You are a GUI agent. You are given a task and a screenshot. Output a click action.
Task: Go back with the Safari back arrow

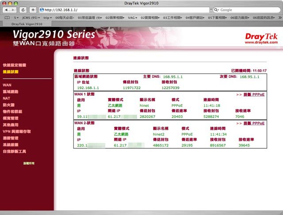point(6,10)
